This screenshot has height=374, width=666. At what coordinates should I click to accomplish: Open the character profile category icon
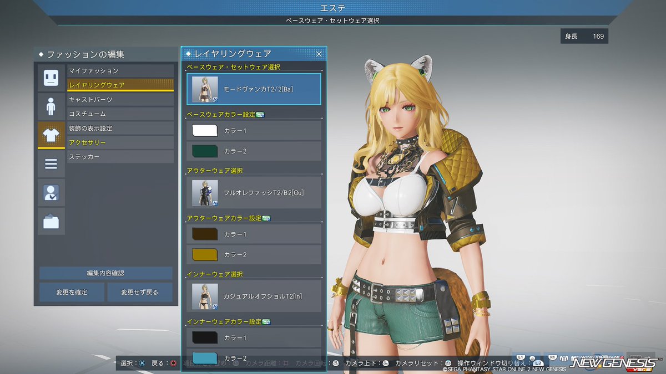click(51, 192)
